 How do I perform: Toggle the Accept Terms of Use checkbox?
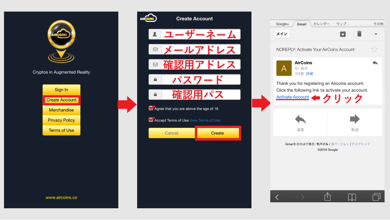click(x=151, y=120)
